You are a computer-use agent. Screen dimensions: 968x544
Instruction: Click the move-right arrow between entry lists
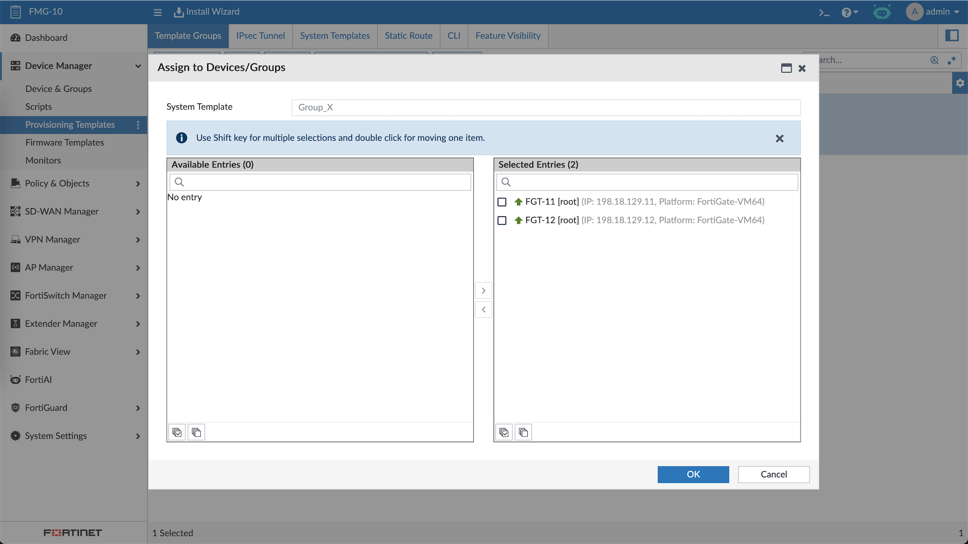(x=483, y=290)
